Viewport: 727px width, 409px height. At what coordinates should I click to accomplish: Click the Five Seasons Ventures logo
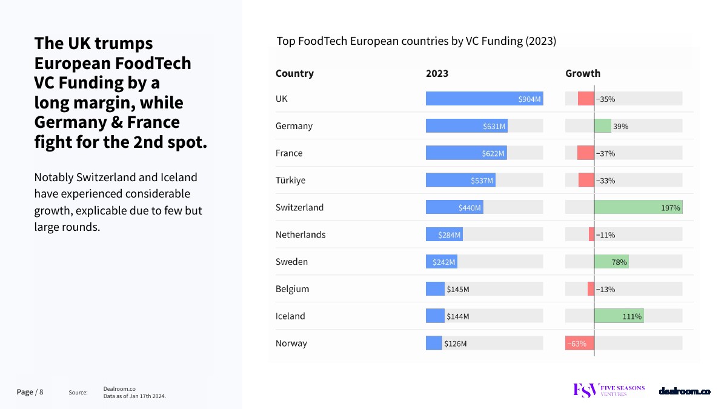pos(609,390)
